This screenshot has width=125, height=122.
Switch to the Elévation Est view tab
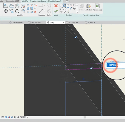pyautogui.click(x=16, y=22)
